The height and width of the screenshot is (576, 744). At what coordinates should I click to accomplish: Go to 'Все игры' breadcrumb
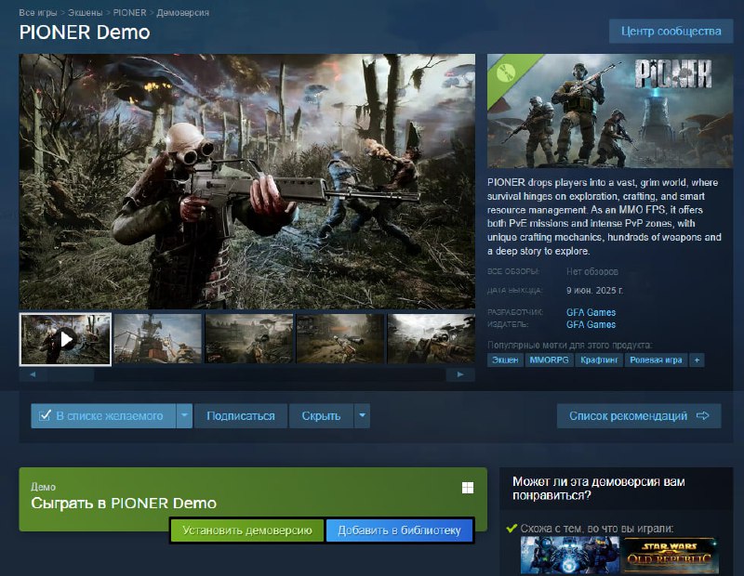[x=38, y=14]
